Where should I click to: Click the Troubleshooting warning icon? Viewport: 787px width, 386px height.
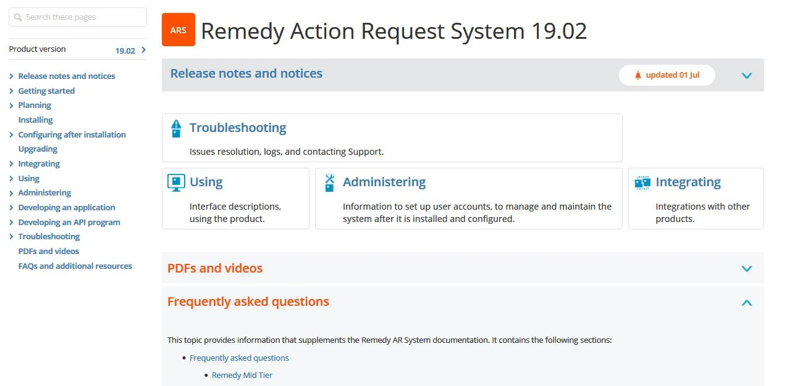(x=176, y=128)
